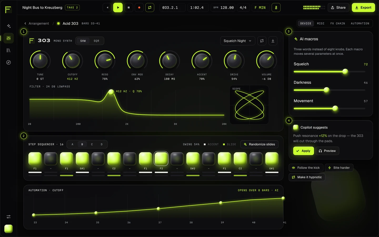Adjust the Squelch macro slider
This screenshot has width=379, height=237.
point(330,72)
